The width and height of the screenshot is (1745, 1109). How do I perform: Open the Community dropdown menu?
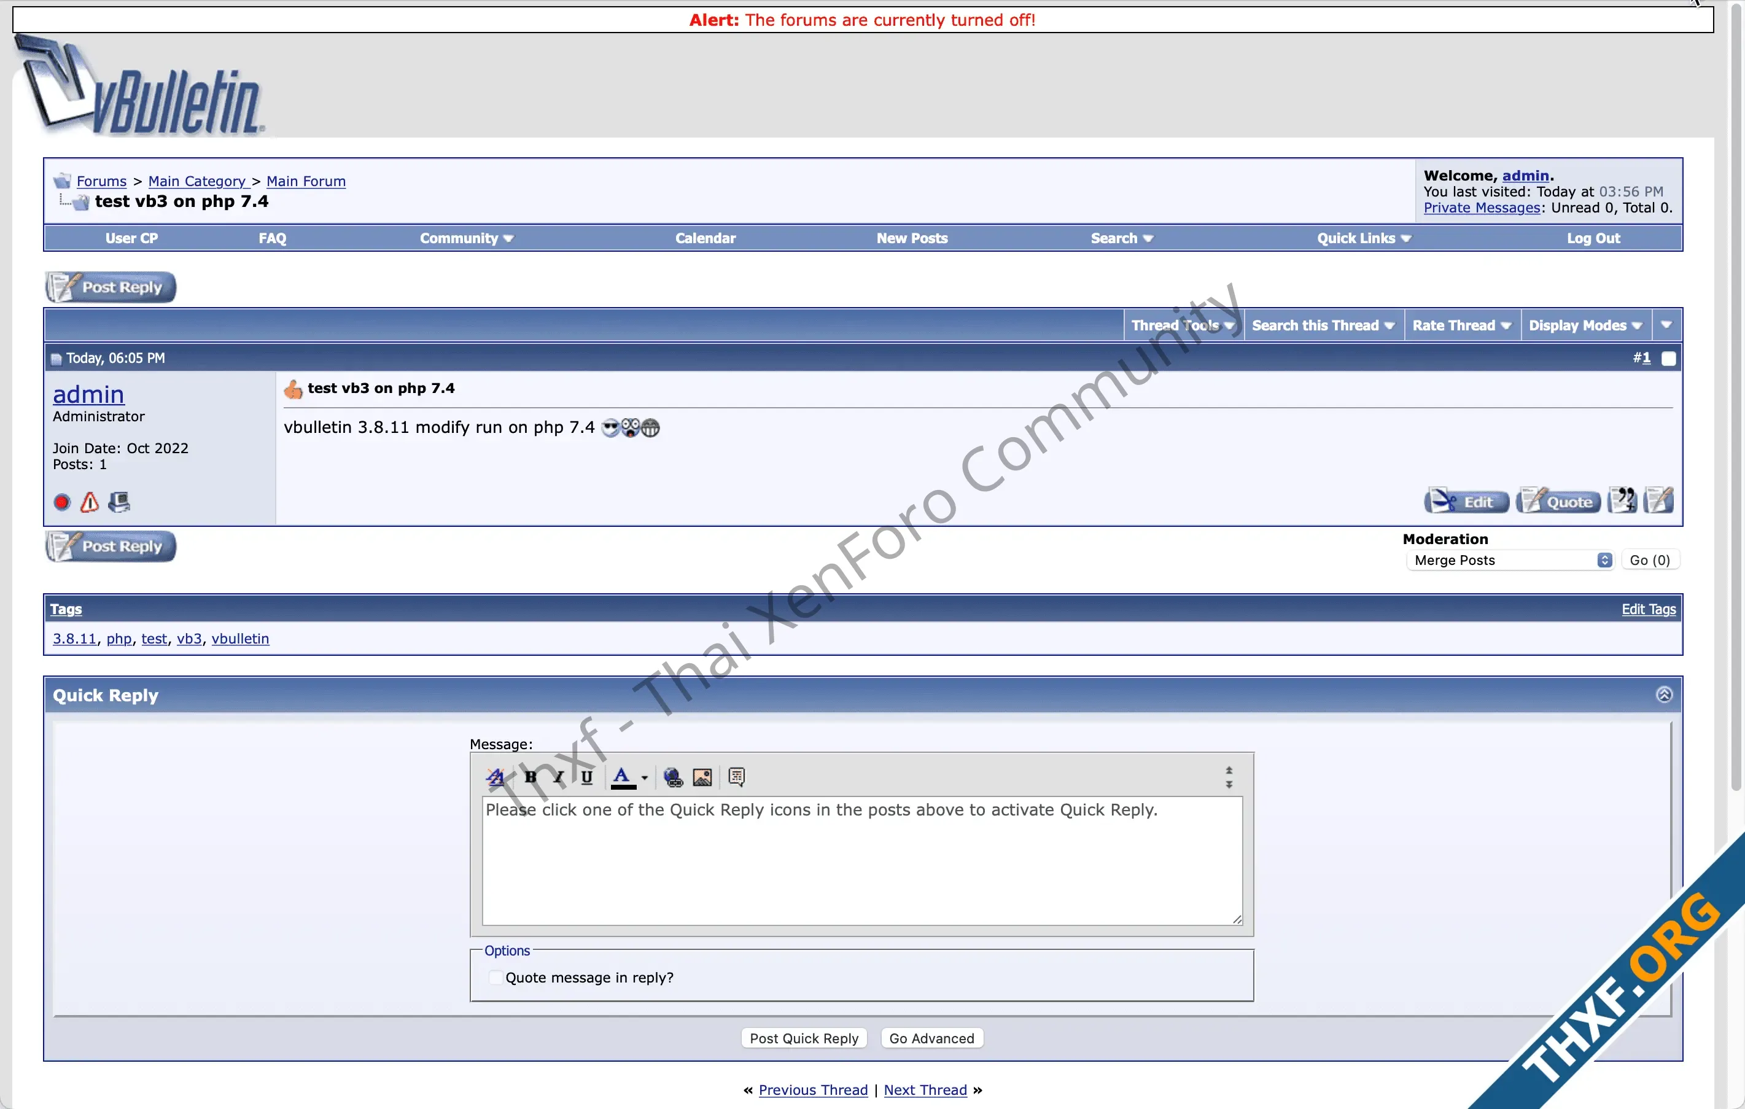point(467,238)
